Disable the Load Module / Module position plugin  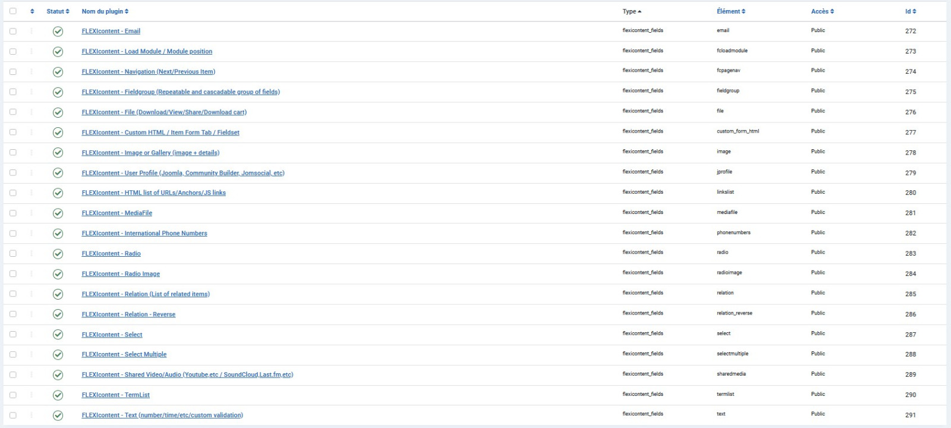(58, 52)
